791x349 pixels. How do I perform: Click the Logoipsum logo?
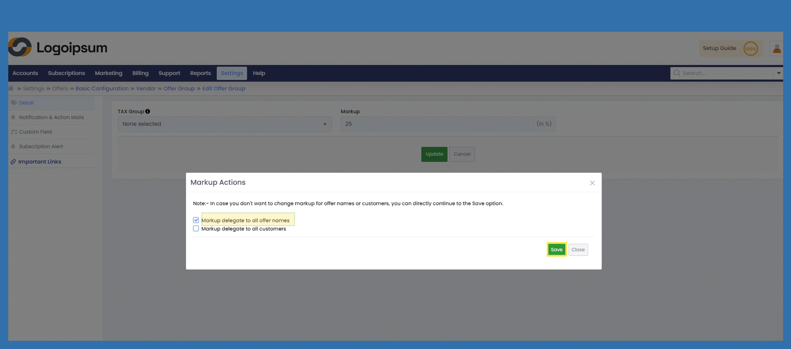58,47
